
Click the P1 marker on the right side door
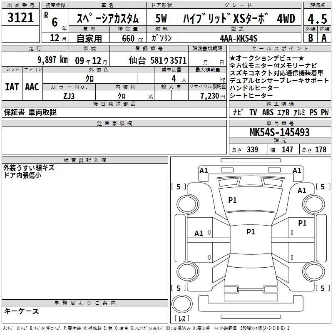click(x=302, y=223)
